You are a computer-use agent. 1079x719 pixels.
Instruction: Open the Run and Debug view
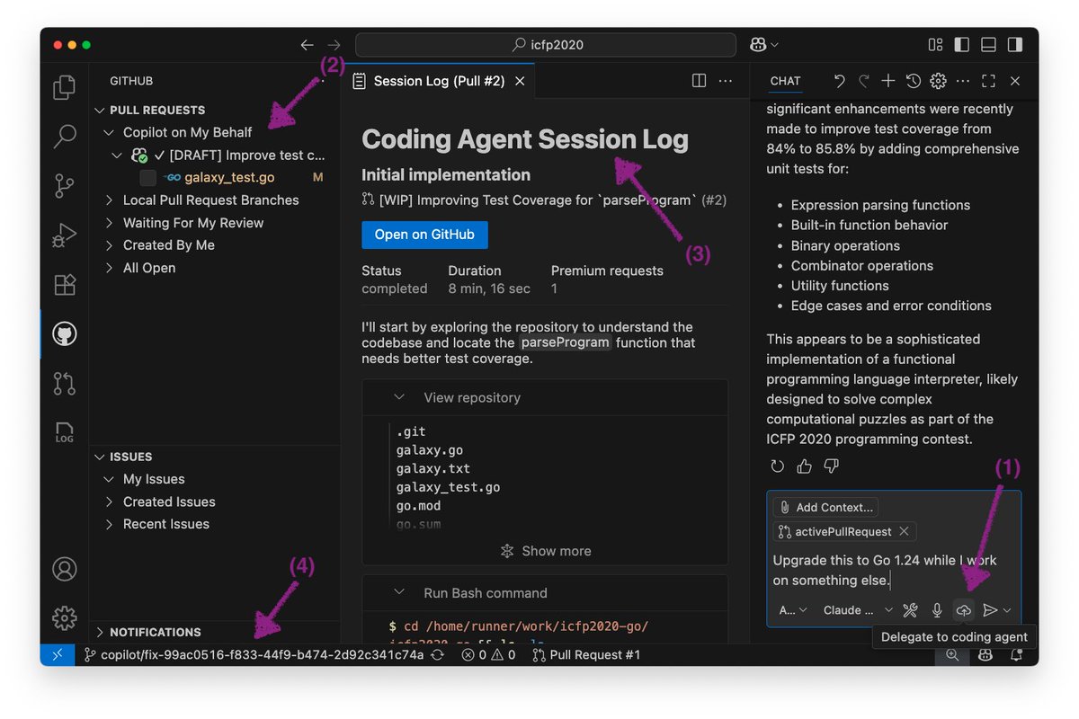64,235
